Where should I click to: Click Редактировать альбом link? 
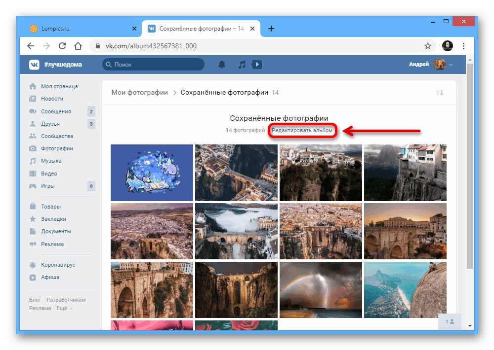[x=302, y=130]
